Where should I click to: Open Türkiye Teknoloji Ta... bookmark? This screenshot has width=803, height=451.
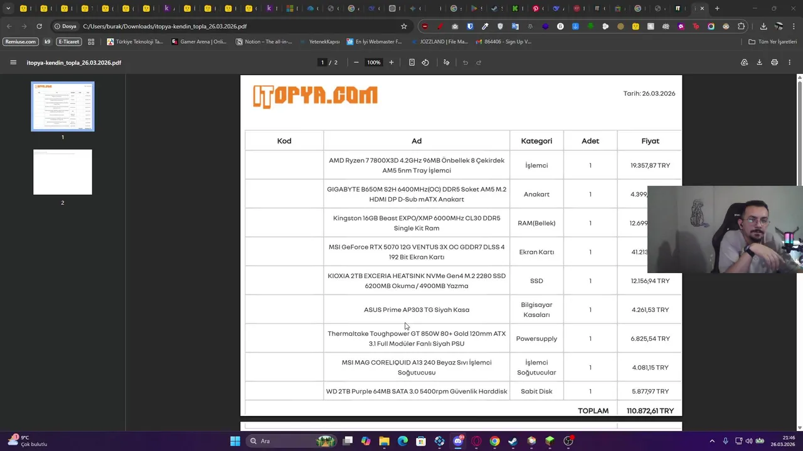click(135, 42)
